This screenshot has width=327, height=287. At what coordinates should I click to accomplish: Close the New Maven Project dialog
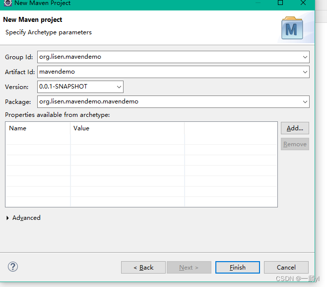[303, 2]
